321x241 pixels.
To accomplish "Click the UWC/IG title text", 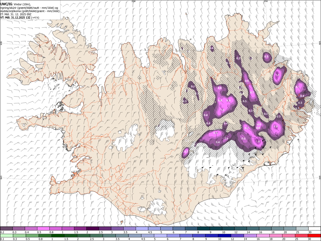I will tap(6, 4).
